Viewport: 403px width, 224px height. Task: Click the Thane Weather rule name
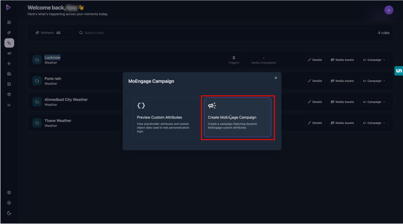[58, 121]
